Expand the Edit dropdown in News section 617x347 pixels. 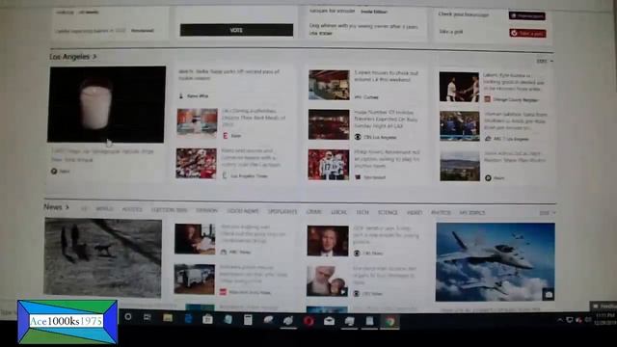(x=547, y=213)
